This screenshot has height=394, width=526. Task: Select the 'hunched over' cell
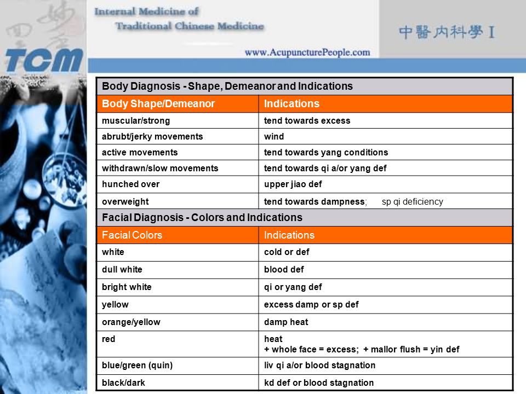tap(178, 184)
